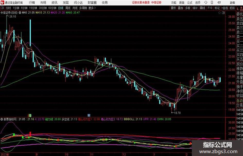
Task: Click the 复权 button
Action: point(173,8)
